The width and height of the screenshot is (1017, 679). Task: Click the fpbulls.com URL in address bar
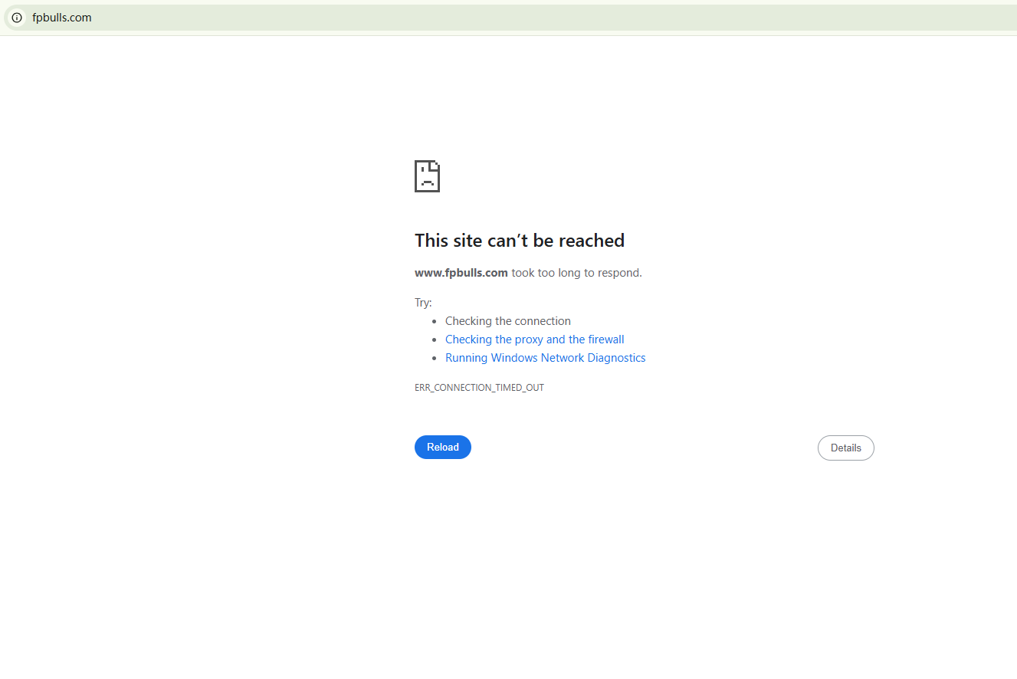point(62,18)
